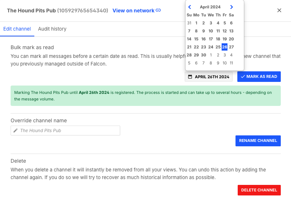Click the checkmark icon on Mark as Read
This screenshot has width=291, height=202.
243,76
